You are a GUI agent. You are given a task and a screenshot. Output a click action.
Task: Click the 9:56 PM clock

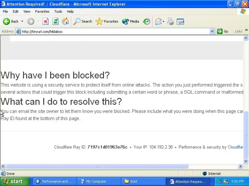pos(237,181)
